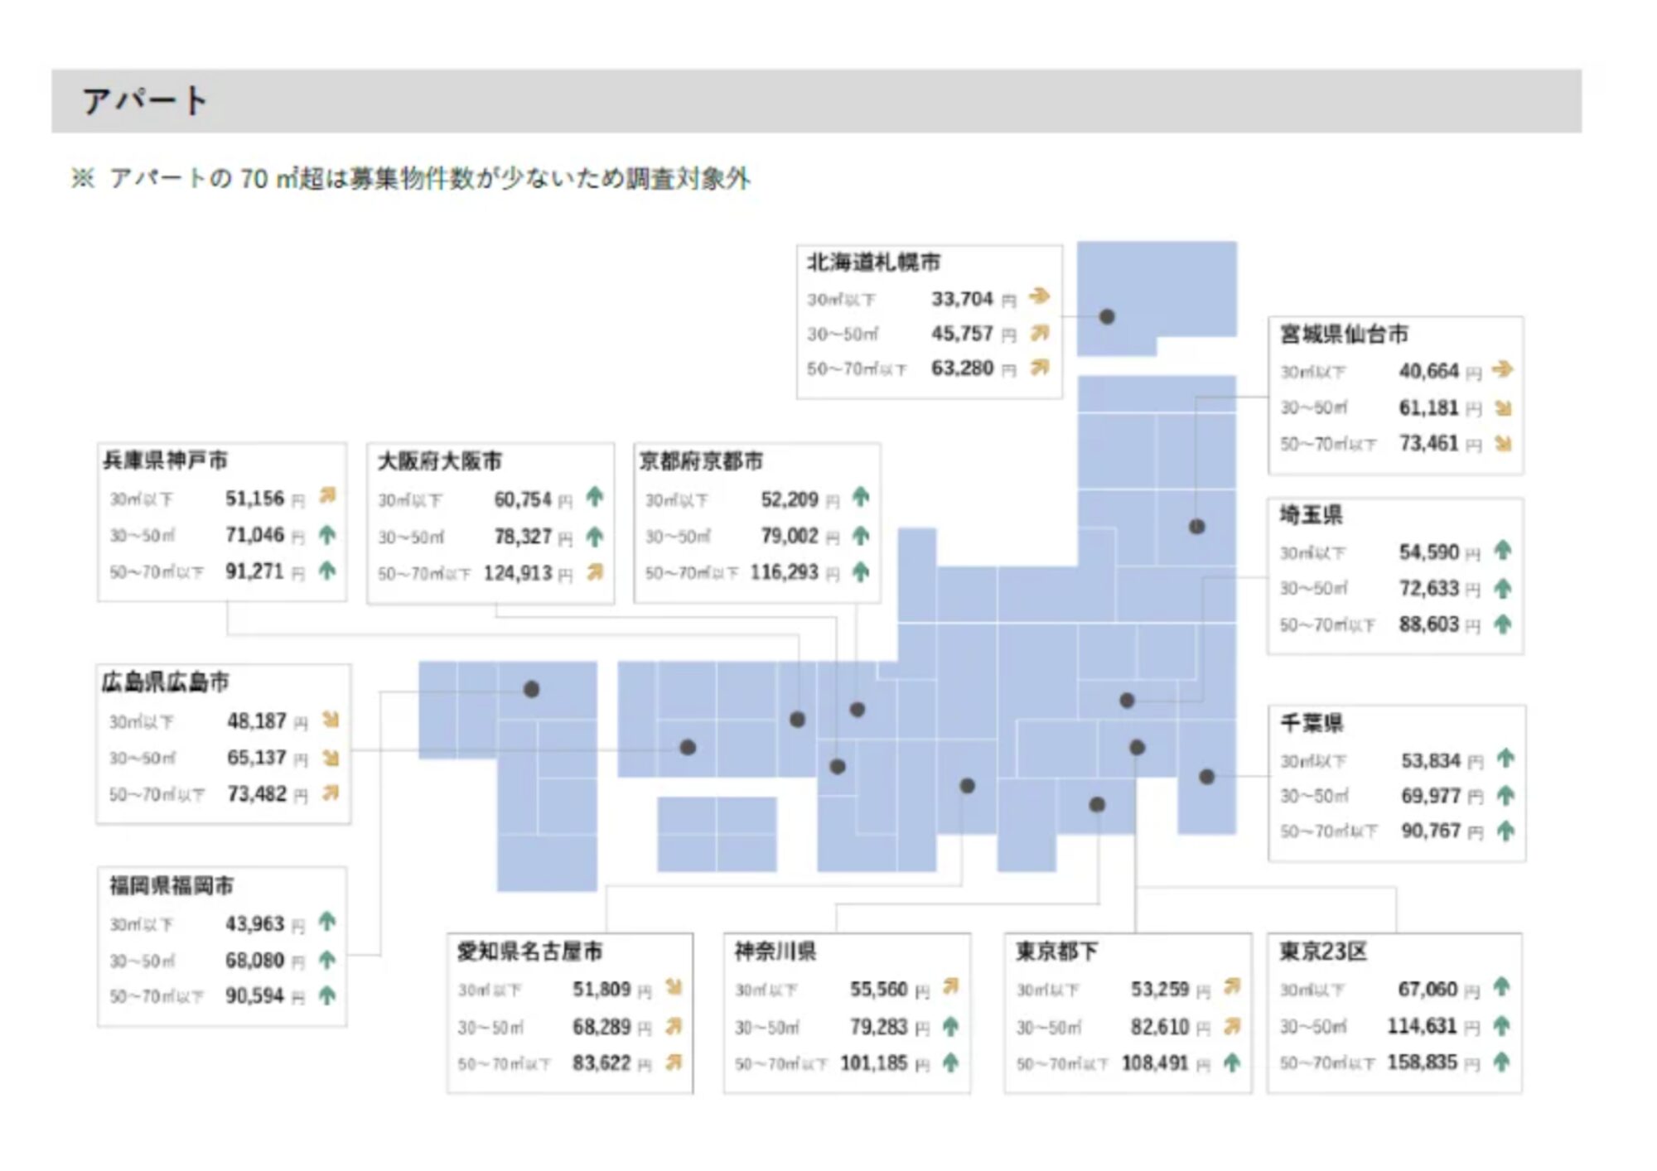Click the falling arrow beside 65,137 円
1657x1171 pixels.
click(x=331, y=757)
